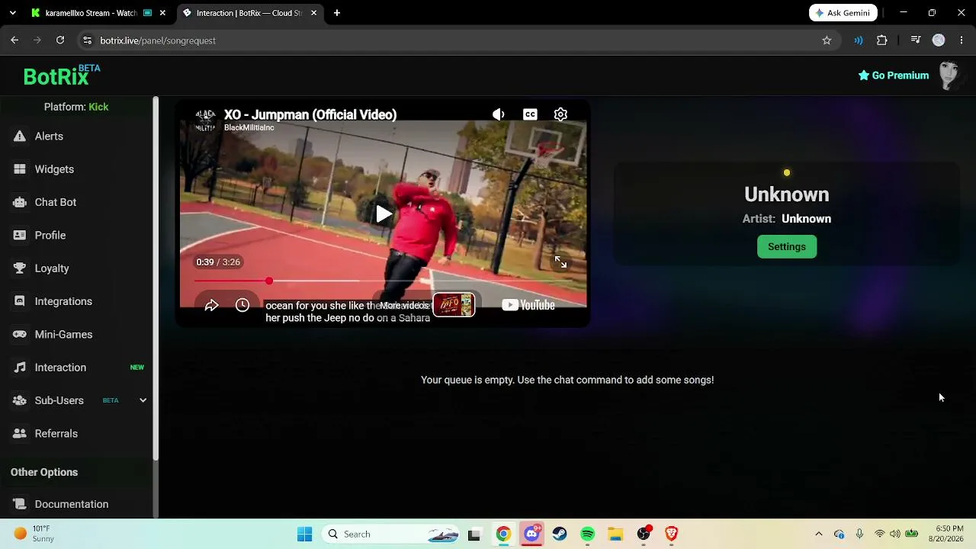Close the karamellixo Stream tab
This screenshot has height=549, width=976.
[162, 13]
